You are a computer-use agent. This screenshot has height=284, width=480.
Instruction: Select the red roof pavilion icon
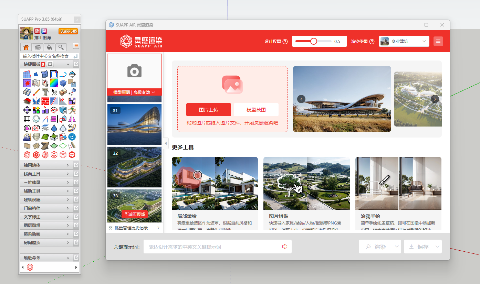(x=27, y=101)
